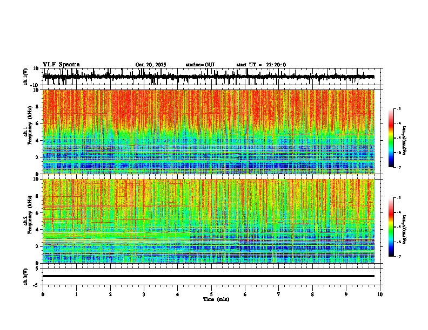Click time axis tick label "7"
The width and height of the screenshot is (428, 330).
(x=279, y=294)
